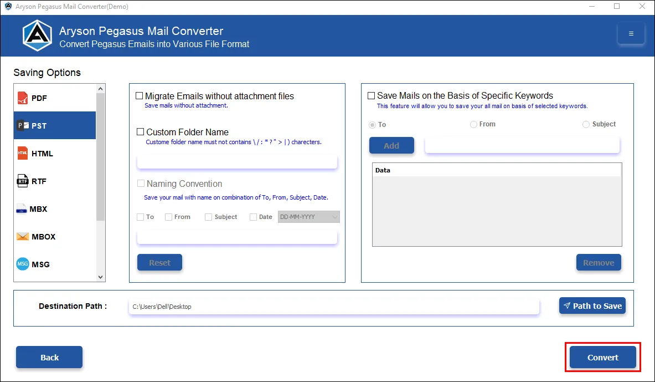The image size is (655, 382).
Task: Click the custom folder name input field
Action: pos(237,162)
